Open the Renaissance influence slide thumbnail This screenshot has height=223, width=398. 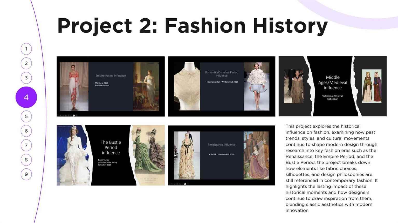[x=222, y=155]
